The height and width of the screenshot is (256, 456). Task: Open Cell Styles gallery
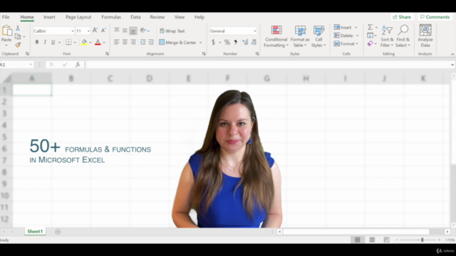point(318,36)
